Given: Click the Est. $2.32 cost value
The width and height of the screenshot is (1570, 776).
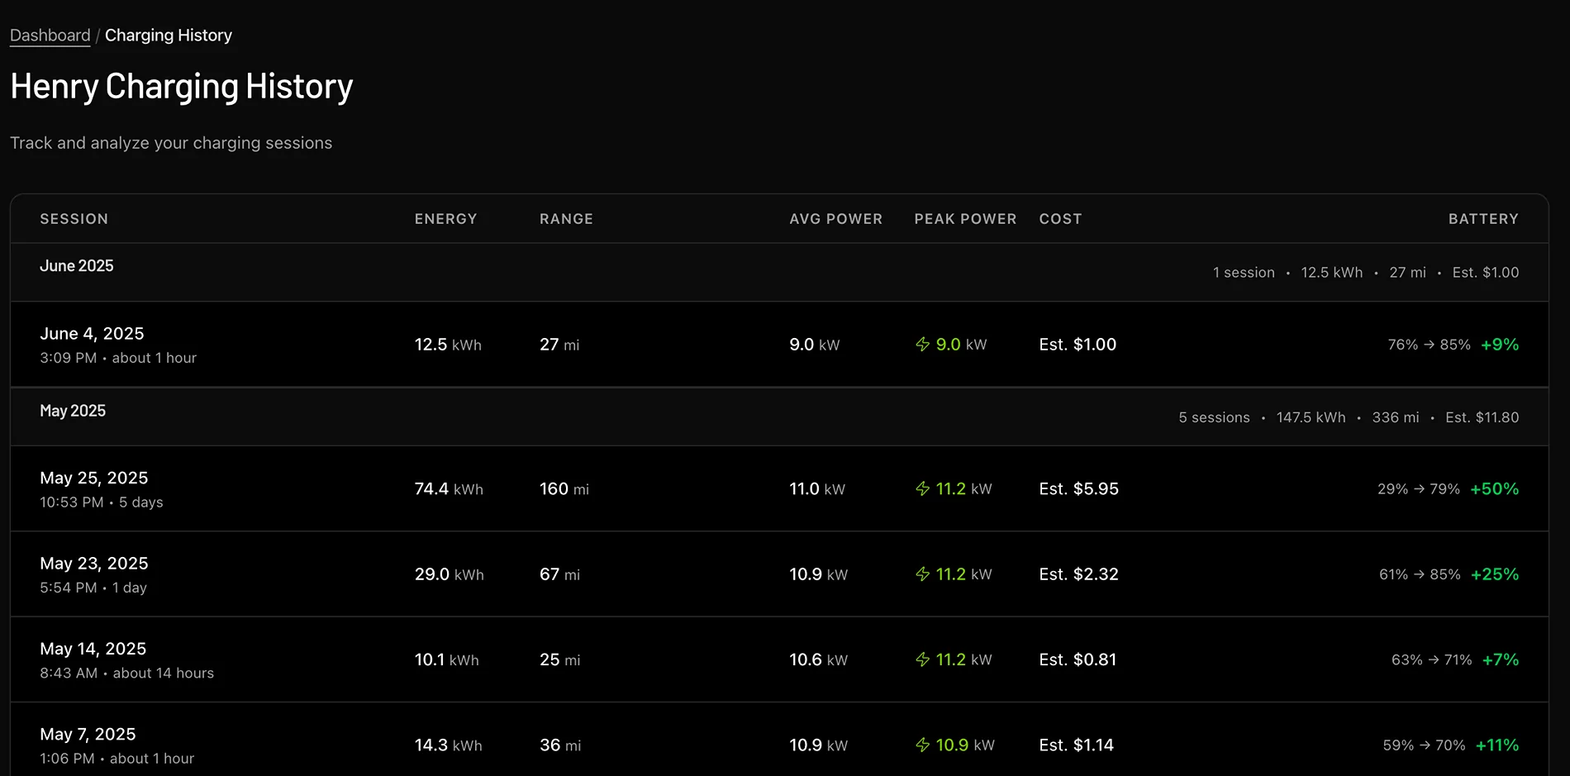Looking at the screenshot, I should pos(1078,574).
